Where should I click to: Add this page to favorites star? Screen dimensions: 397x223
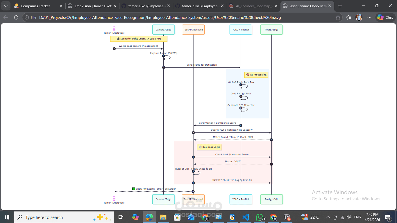338,17
